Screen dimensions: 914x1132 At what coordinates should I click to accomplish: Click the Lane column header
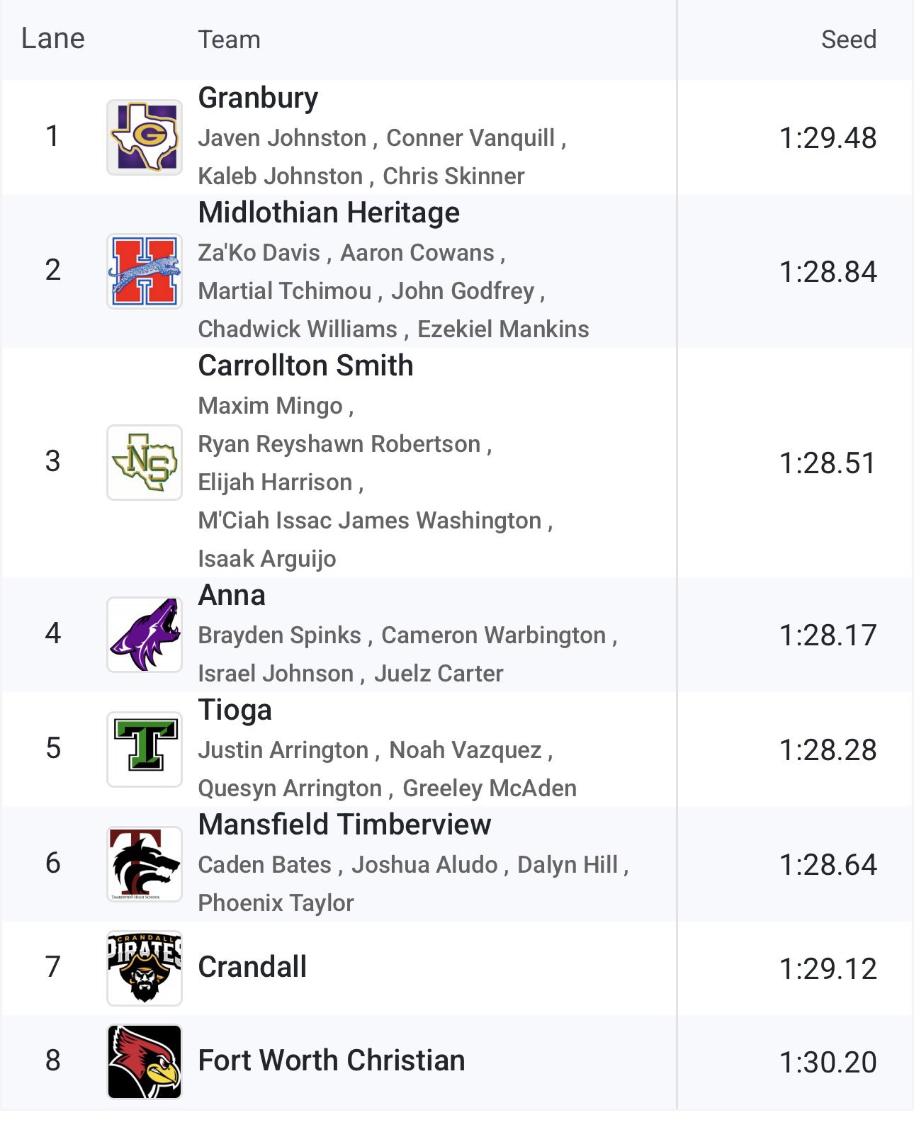click(53, 39)
